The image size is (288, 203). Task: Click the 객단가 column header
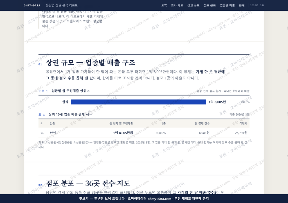tap(243, 123)
